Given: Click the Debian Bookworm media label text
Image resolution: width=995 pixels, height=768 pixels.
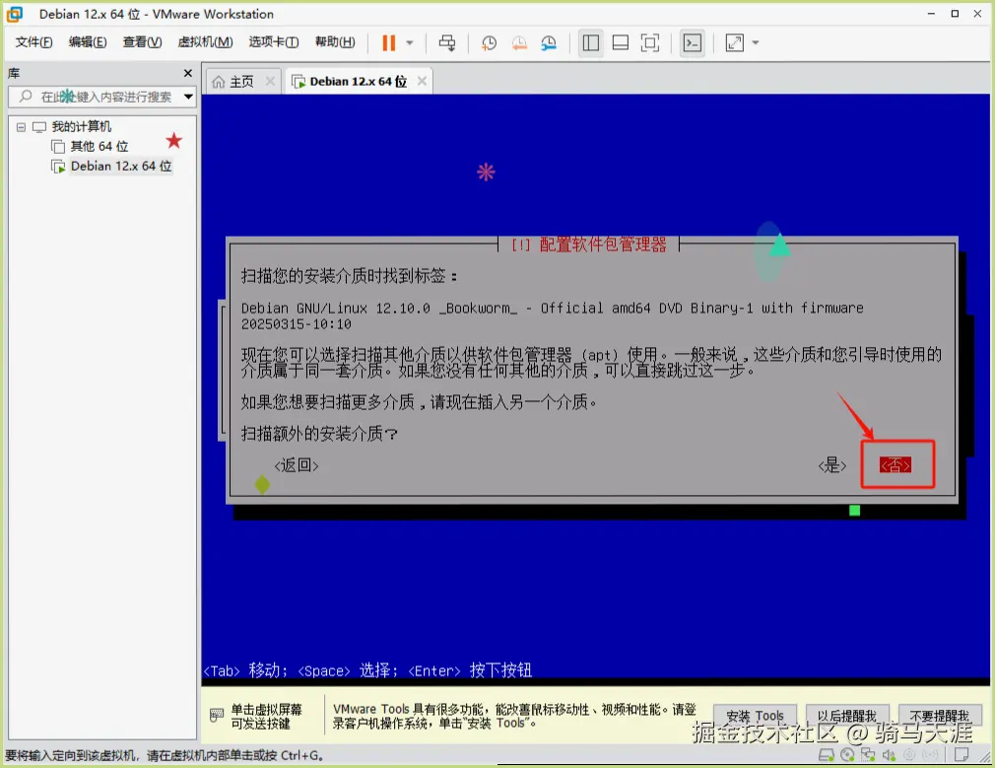Looking at the screenshot, I should tap(552, 315).
